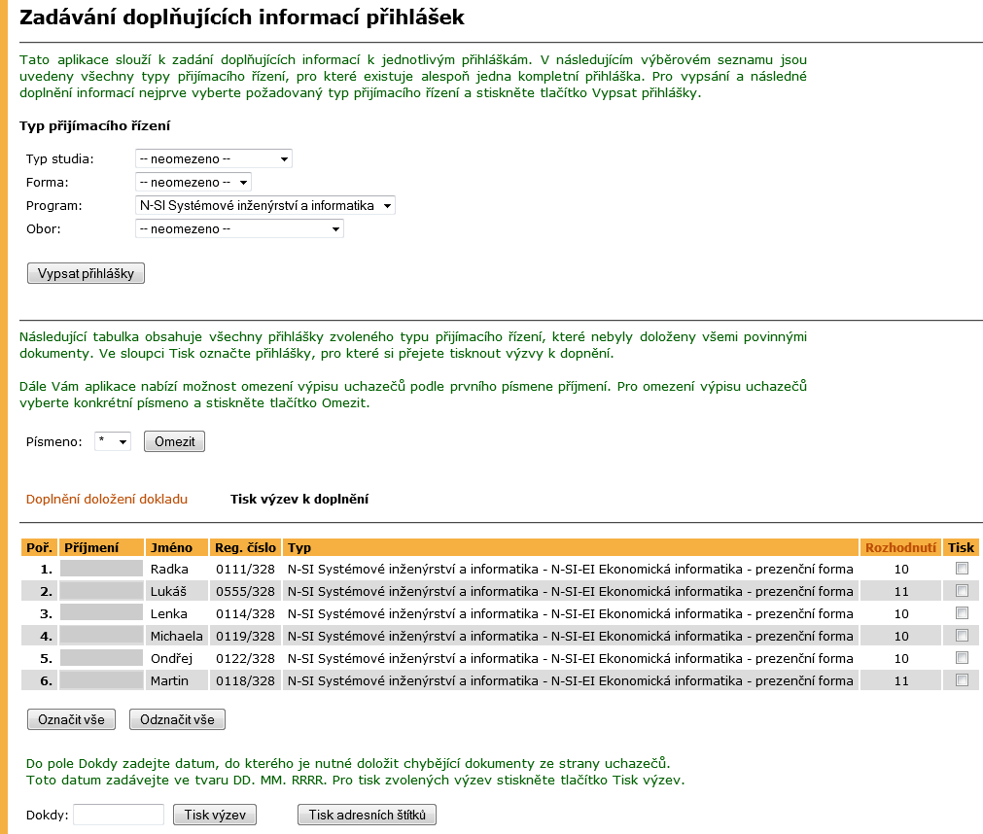This screenshot has height=834, width=983.
Task: Select registration number 0119/328
Action: tap(245, 636)
